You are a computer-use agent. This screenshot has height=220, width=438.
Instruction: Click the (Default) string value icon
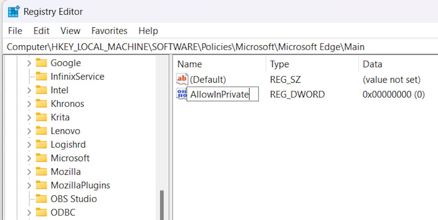[x=182, y=79]
